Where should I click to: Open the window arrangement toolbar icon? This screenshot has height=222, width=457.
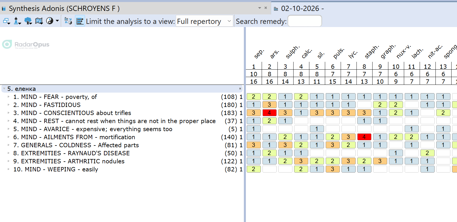click(x=6, y=21)
